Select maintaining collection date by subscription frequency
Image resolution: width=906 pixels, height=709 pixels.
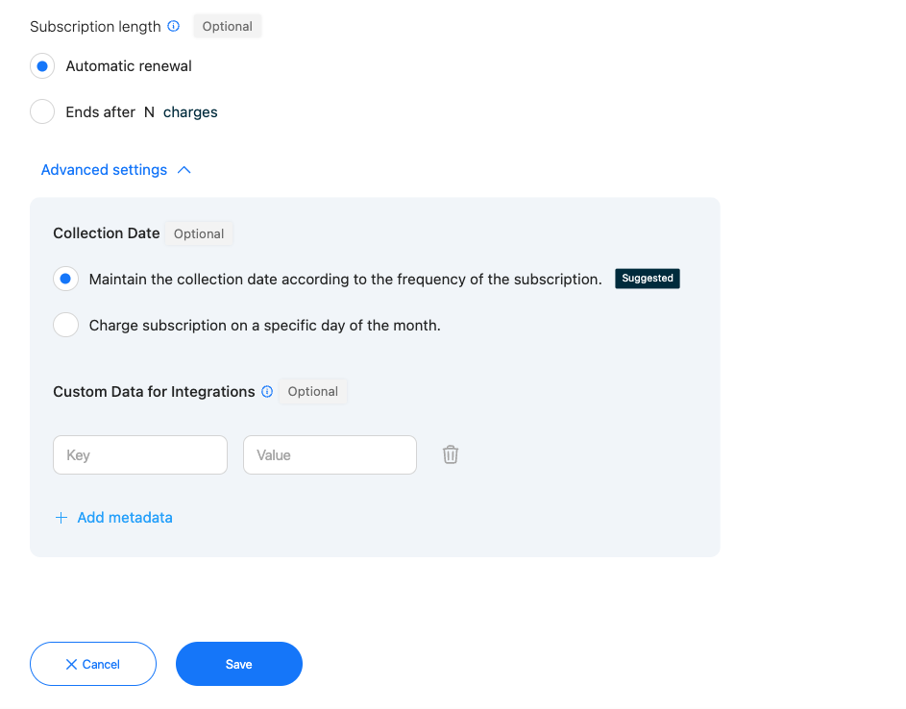tap(65, 279)
